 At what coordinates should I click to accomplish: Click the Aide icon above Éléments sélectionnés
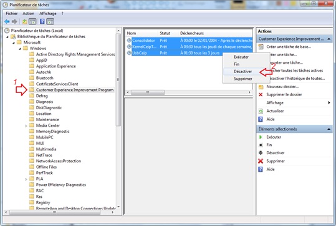(x=261, y=119)
